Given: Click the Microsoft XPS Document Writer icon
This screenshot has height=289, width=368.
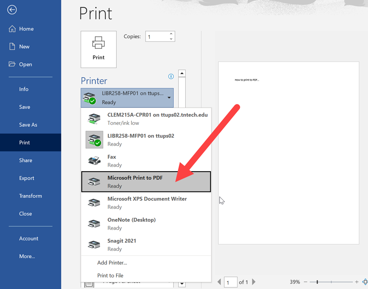Looking at the screenshot, I should (94, 203).
